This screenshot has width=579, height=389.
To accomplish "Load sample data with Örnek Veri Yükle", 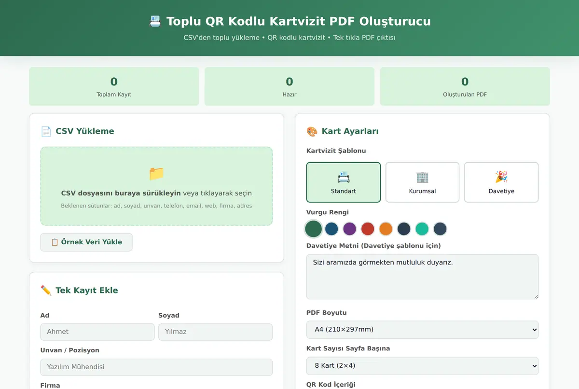I will tap(86, 242).
